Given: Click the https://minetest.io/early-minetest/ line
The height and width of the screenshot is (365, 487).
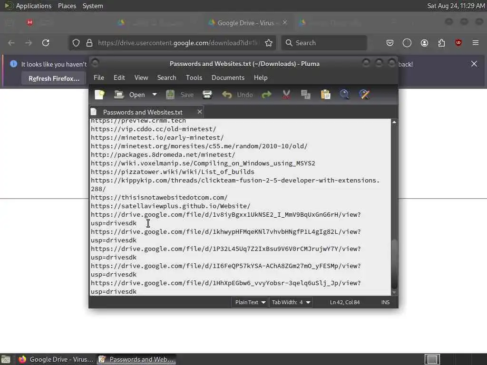Looking at the screenshot, I should pyautogui.click(x=157, y=137).
